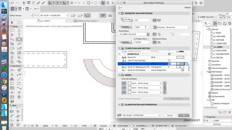Click slab thickness field showing 50
Screen dimensions: 232x130
point(142,20)
